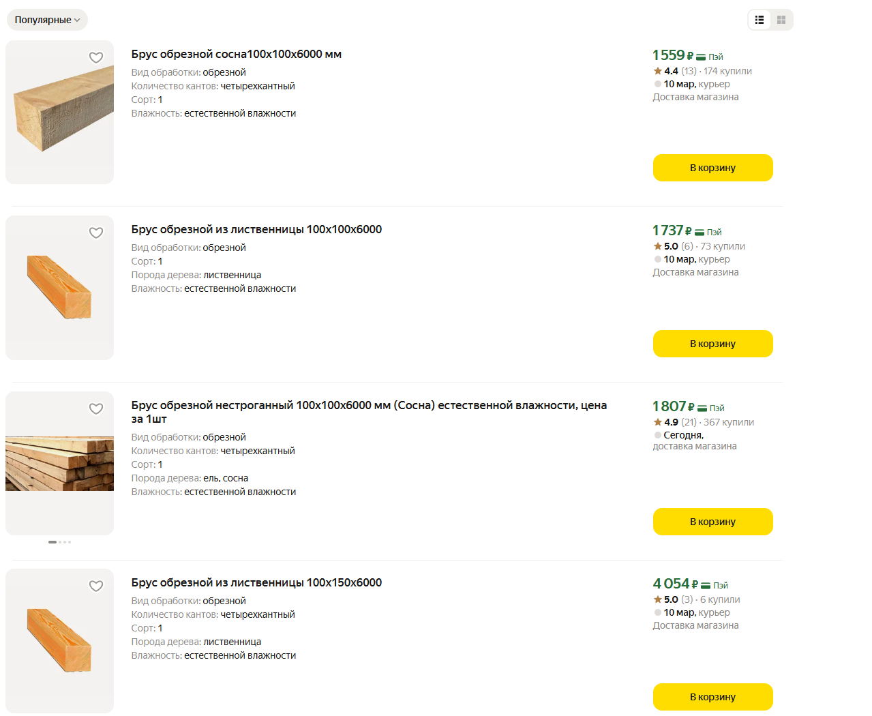Click the stacked lumber product photo

[x=60, y=464]
